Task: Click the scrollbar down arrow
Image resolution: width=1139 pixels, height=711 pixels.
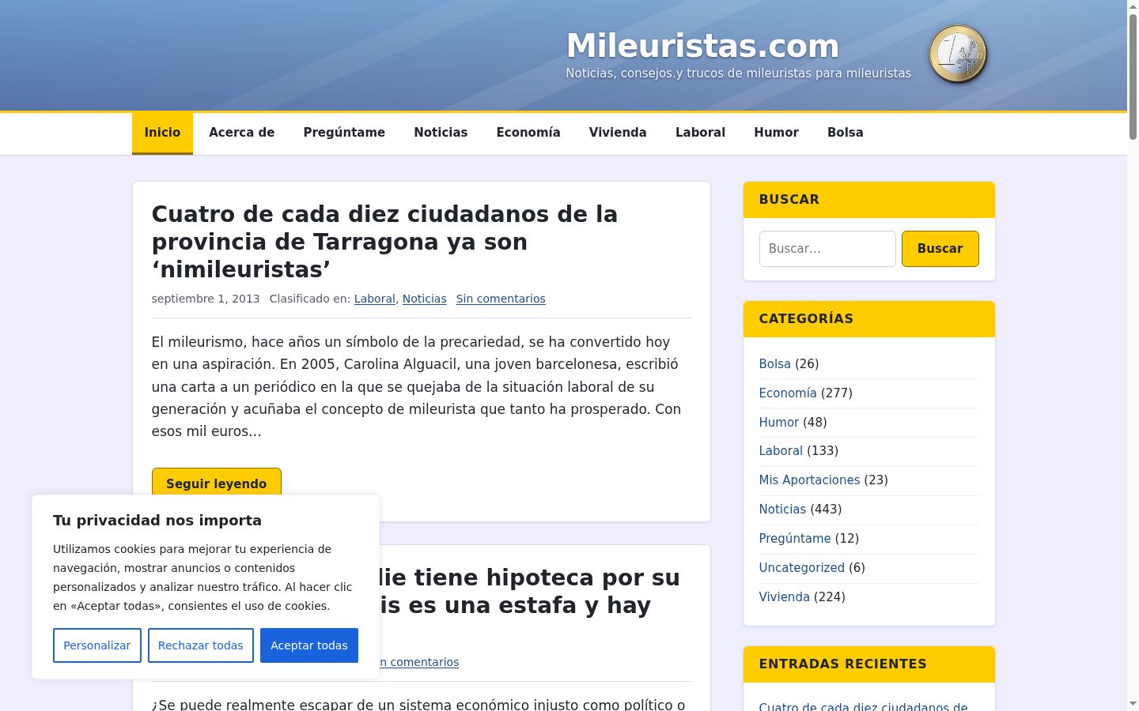Action: pyautogui.click(x=1133, y=704)
